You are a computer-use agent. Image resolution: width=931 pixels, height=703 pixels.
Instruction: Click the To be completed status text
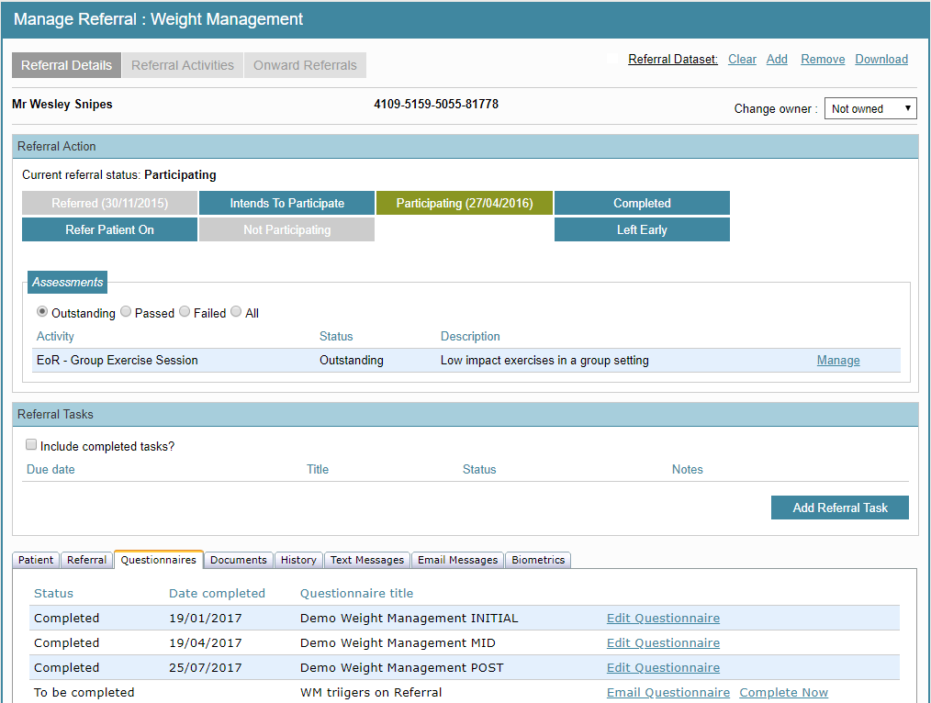pyautogui.click(x=84, y=692)
